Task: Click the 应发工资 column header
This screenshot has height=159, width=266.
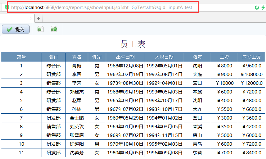Action: [251, 57]
